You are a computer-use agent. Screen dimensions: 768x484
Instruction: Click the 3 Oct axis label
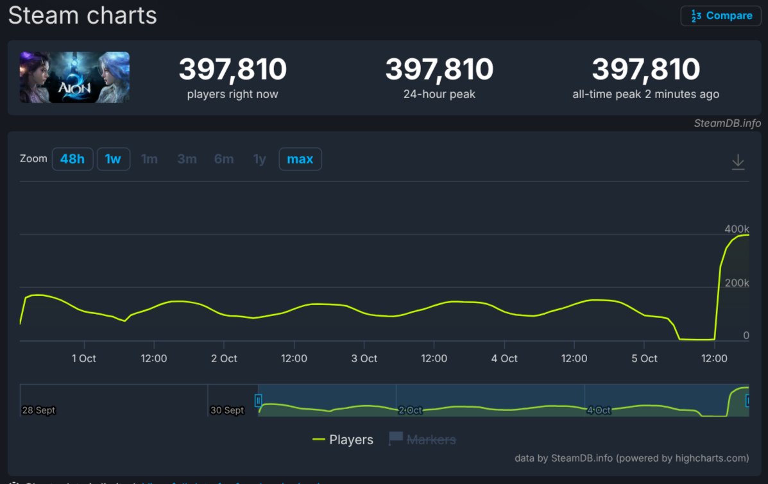(x=364, y=358)
